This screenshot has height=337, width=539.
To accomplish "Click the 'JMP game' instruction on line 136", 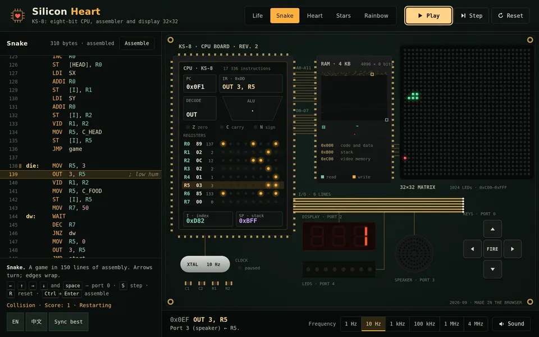I will tap(67, 149).
